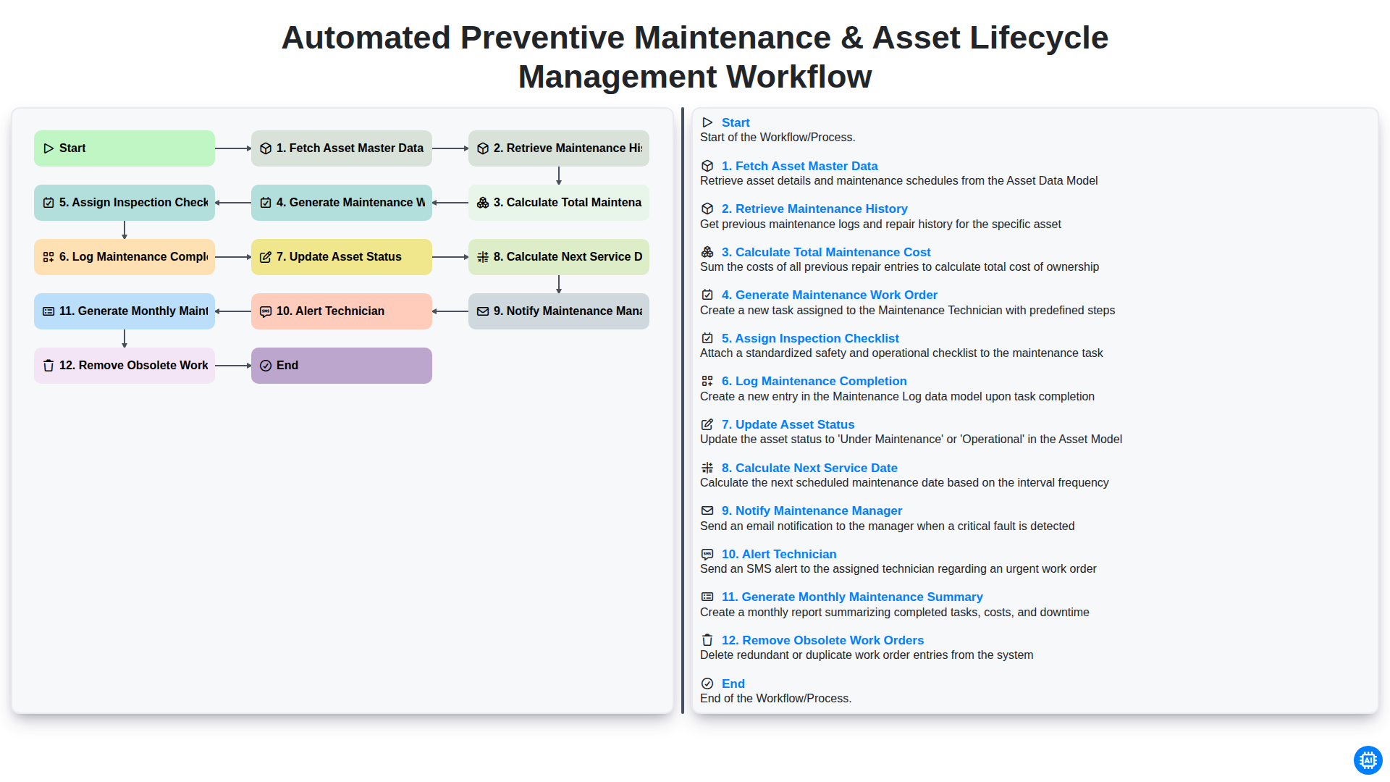
Task: Click the calendar icon beside Assign Inspection Checklist
Action: tap(707, 338)
